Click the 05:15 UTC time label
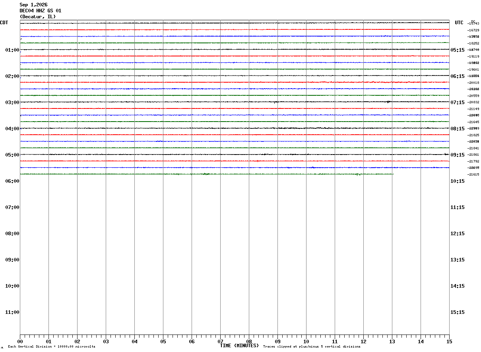The image size is (481, 352). (x=458, y=50)
